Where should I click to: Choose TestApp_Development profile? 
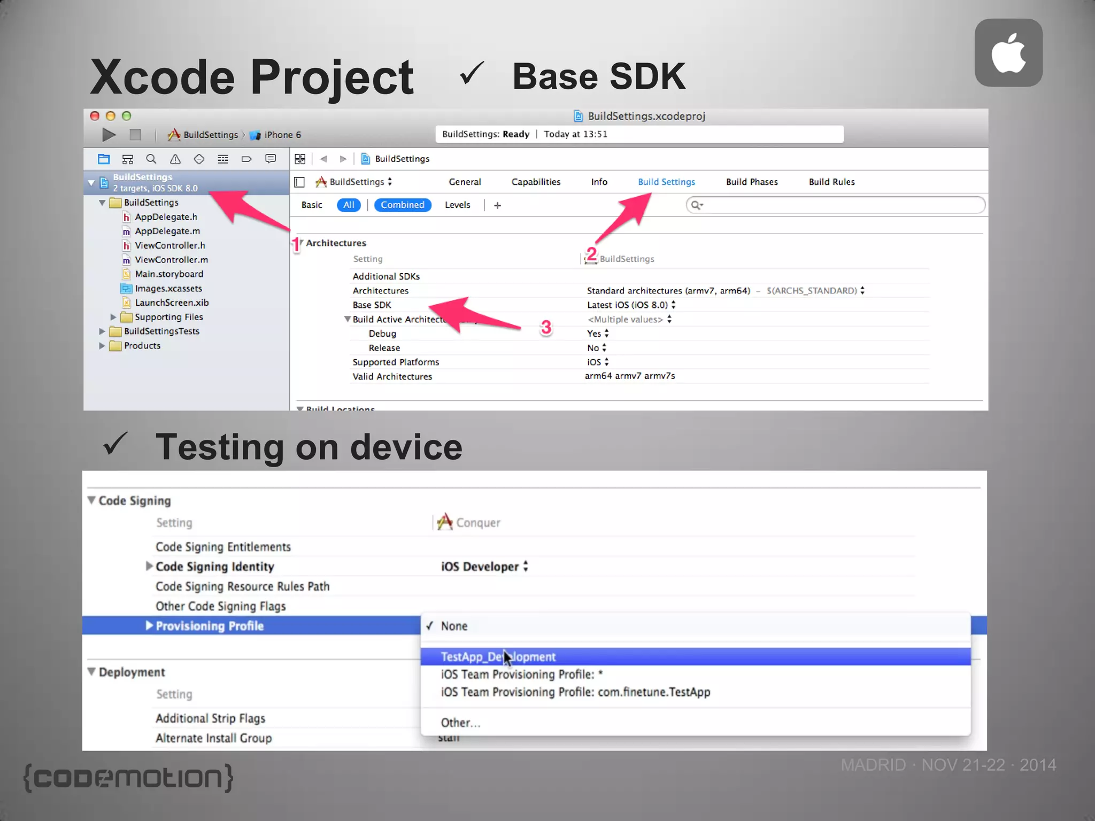696,657
